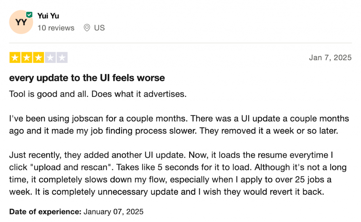Click the third yellow rating star
This screenshot has width=361, height=222.
tap(38, 58)
